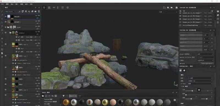Click the clock-like circular icon in viewport toolbar

click(68, 8)
